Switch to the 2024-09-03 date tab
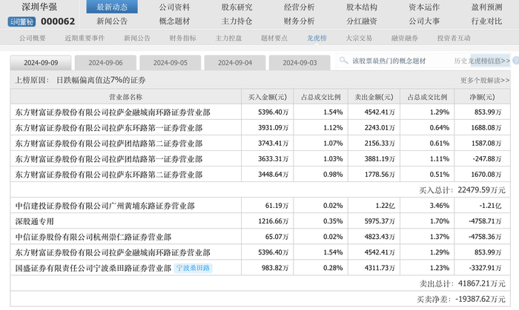 click(300, 63)
